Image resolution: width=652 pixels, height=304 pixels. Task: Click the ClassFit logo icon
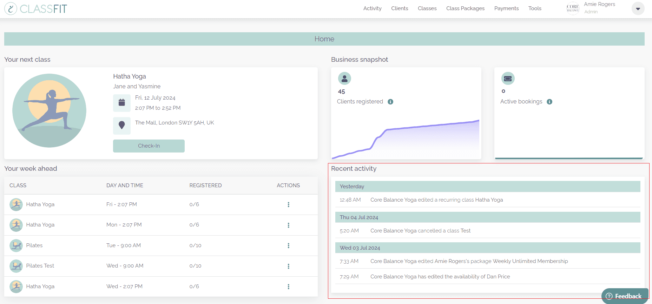click(11, 9)
